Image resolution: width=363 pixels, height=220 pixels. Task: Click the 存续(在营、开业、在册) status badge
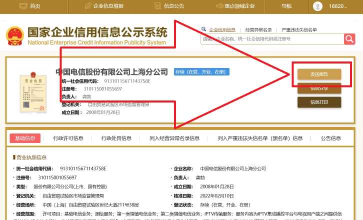pos(201,72)
